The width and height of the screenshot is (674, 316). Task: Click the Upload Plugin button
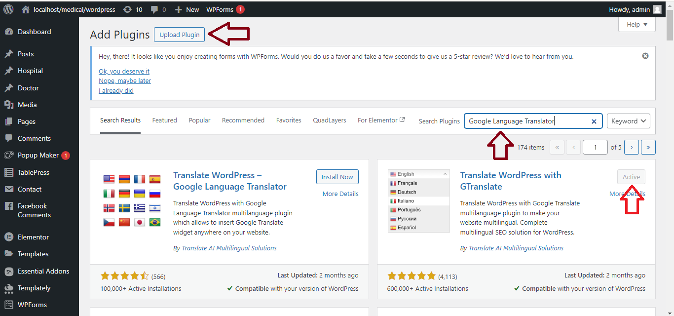pos(179,35)
